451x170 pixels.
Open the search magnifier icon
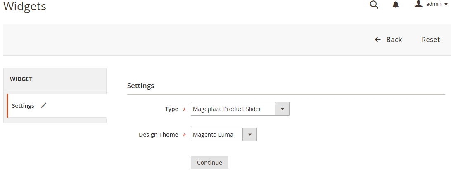374,5
